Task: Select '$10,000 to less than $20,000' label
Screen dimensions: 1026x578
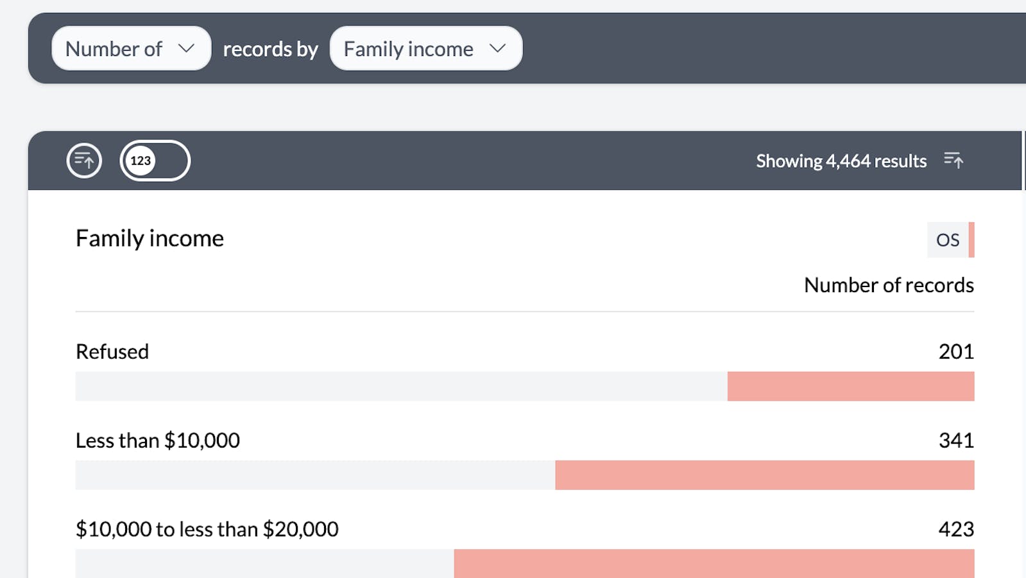Action: (x=207, y=529)
